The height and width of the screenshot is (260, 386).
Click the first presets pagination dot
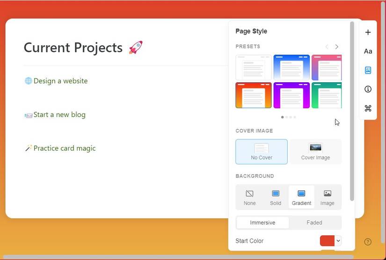(282, 117)
